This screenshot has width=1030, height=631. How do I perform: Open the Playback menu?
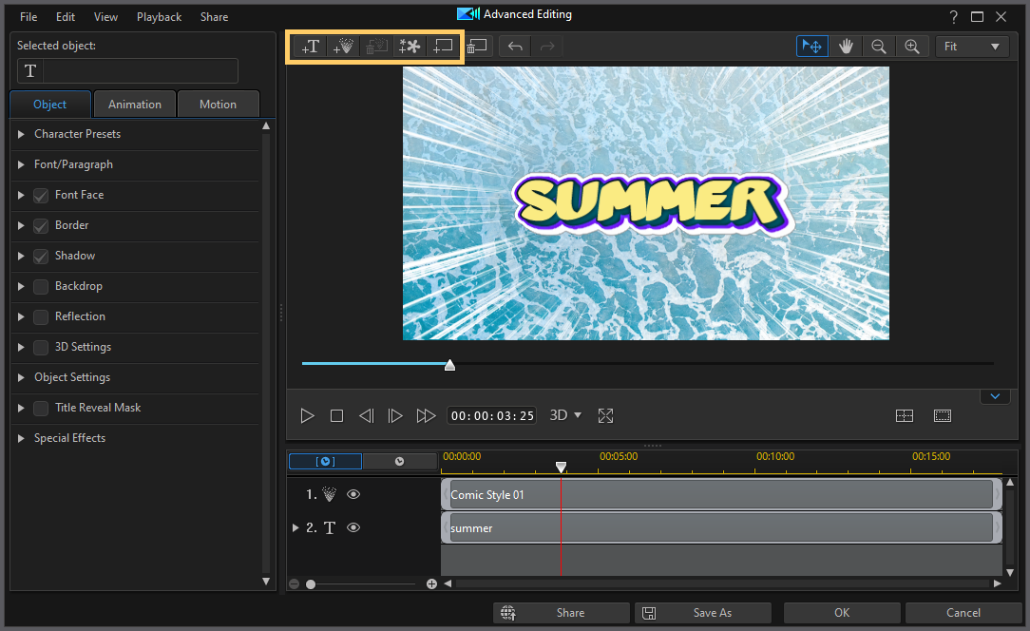click(159, 16)
